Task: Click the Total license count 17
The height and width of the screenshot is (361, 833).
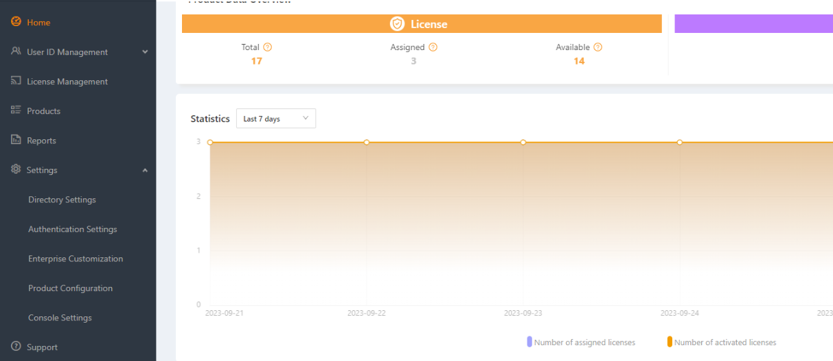Action: click(256, 61)
